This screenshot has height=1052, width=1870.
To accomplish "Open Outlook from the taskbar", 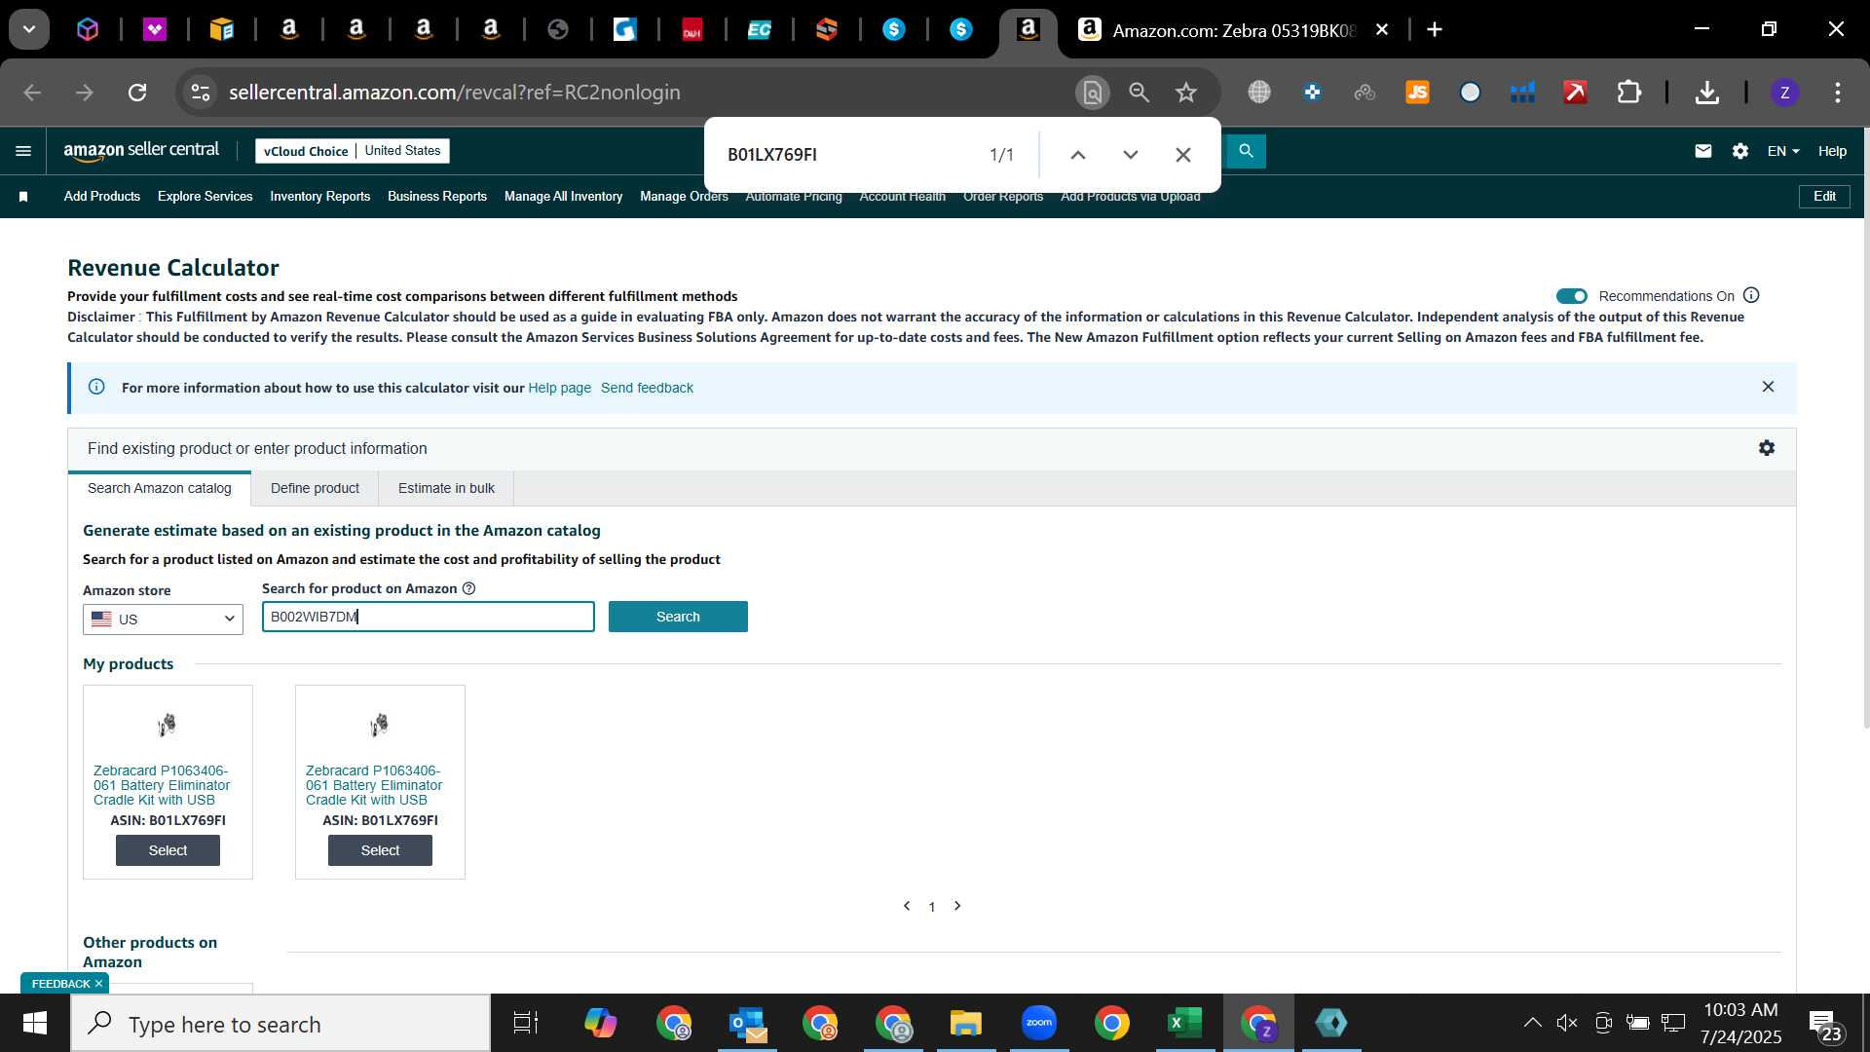I will point(747,1024).
